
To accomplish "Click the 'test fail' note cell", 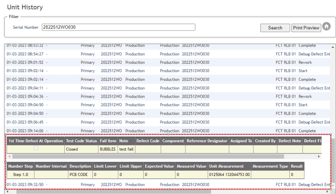I will click(x=127, y=149).
